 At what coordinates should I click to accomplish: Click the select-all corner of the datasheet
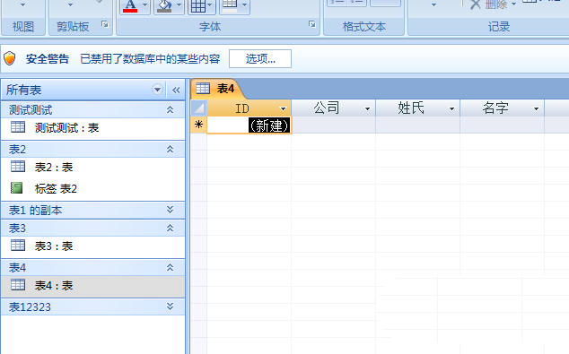pyautogui.click(x=199, y=108)
